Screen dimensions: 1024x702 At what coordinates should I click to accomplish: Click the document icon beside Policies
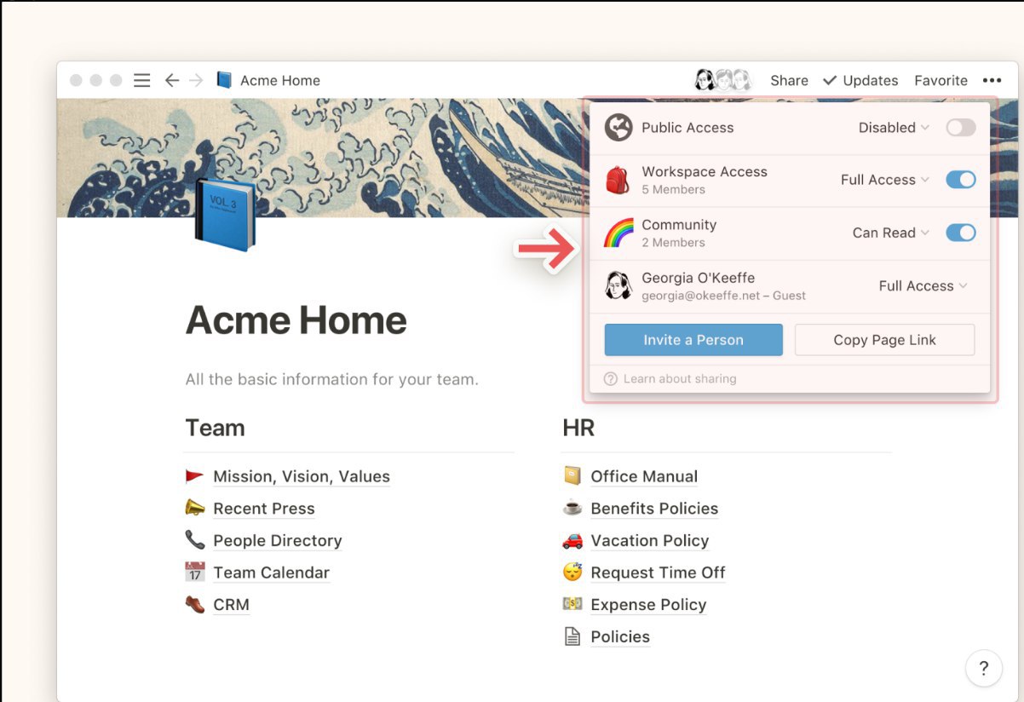(572, 636)
